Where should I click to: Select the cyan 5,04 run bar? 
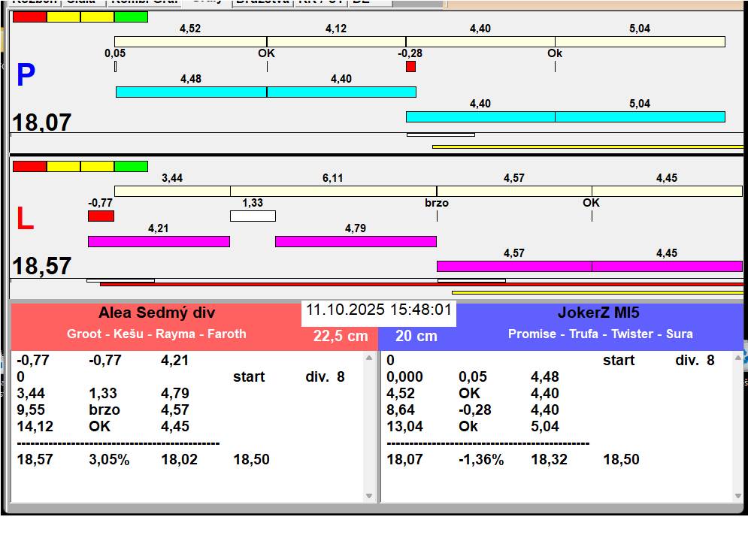640,116
